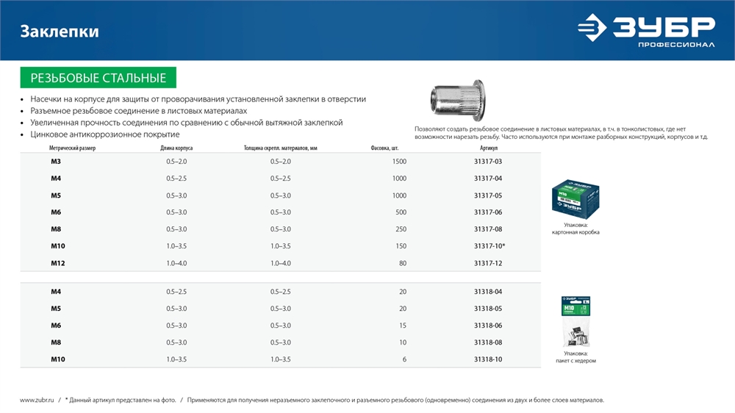The image size is (735, 413).
Task: Click the 1500 pack quantity cell
Action: click(398, 161)
